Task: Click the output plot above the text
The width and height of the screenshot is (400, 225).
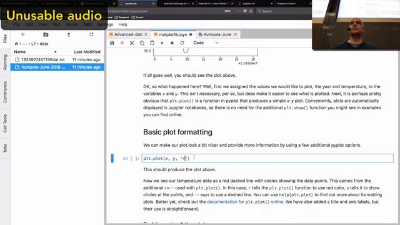Action: pyautogui.click(x=201, y=56)
